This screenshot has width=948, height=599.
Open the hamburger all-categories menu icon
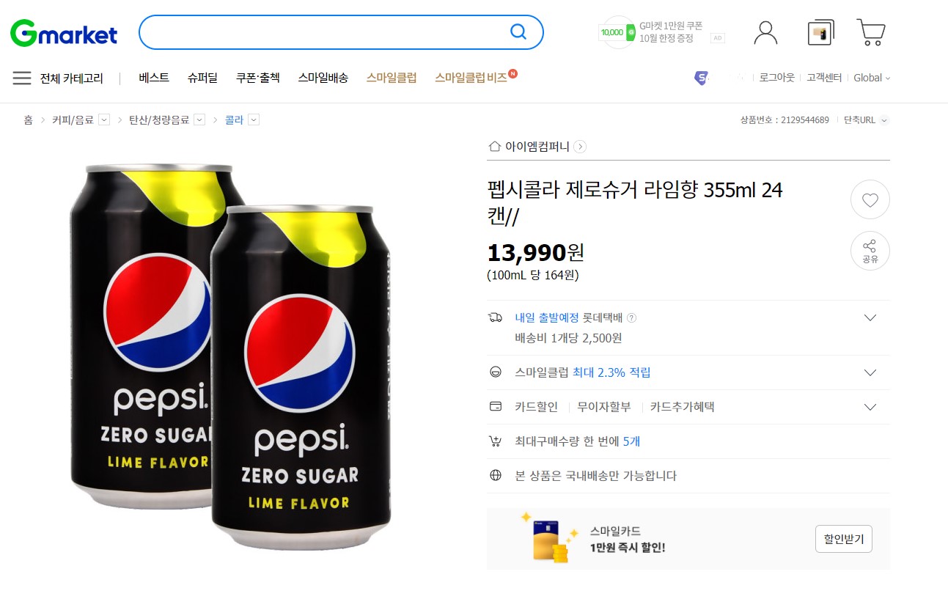[22, 78]
